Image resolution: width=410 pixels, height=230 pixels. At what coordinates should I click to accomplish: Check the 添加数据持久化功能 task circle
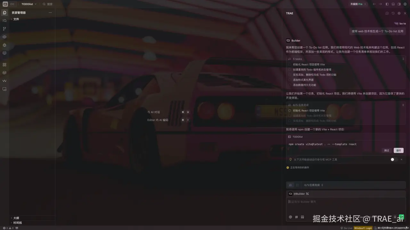(x=290, y=85)
